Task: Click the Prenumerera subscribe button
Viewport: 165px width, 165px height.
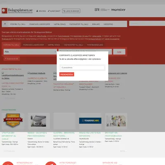Action: point(67,74)
